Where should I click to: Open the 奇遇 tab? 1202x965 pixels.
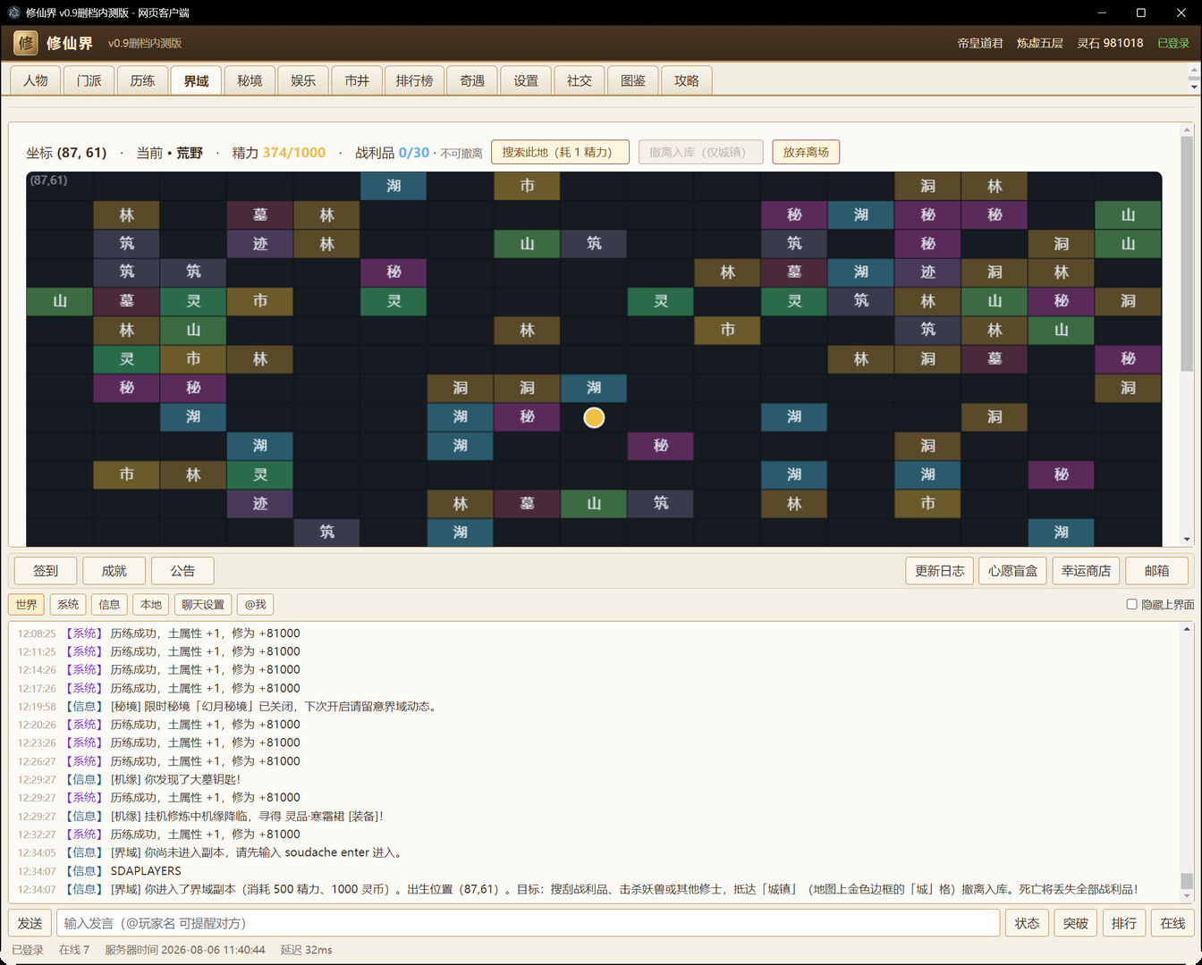tap(472, 80)
